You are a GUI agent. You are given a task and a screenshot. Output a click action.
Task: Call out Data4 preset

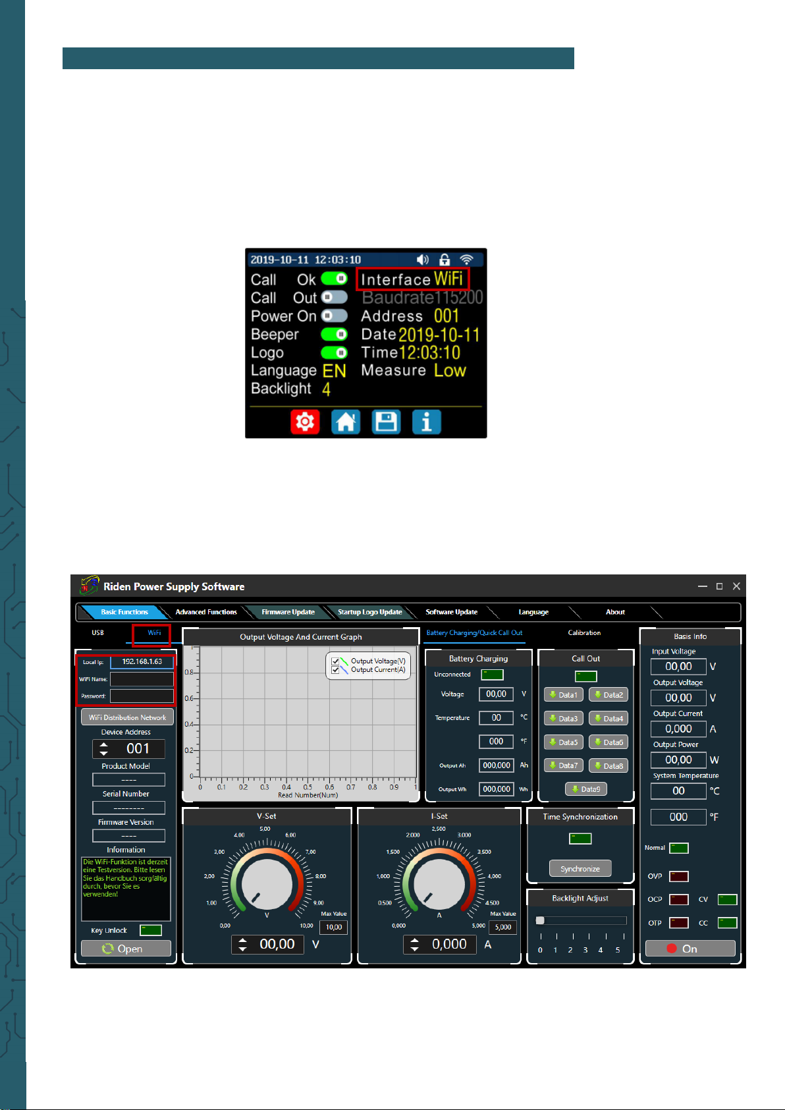609,718
